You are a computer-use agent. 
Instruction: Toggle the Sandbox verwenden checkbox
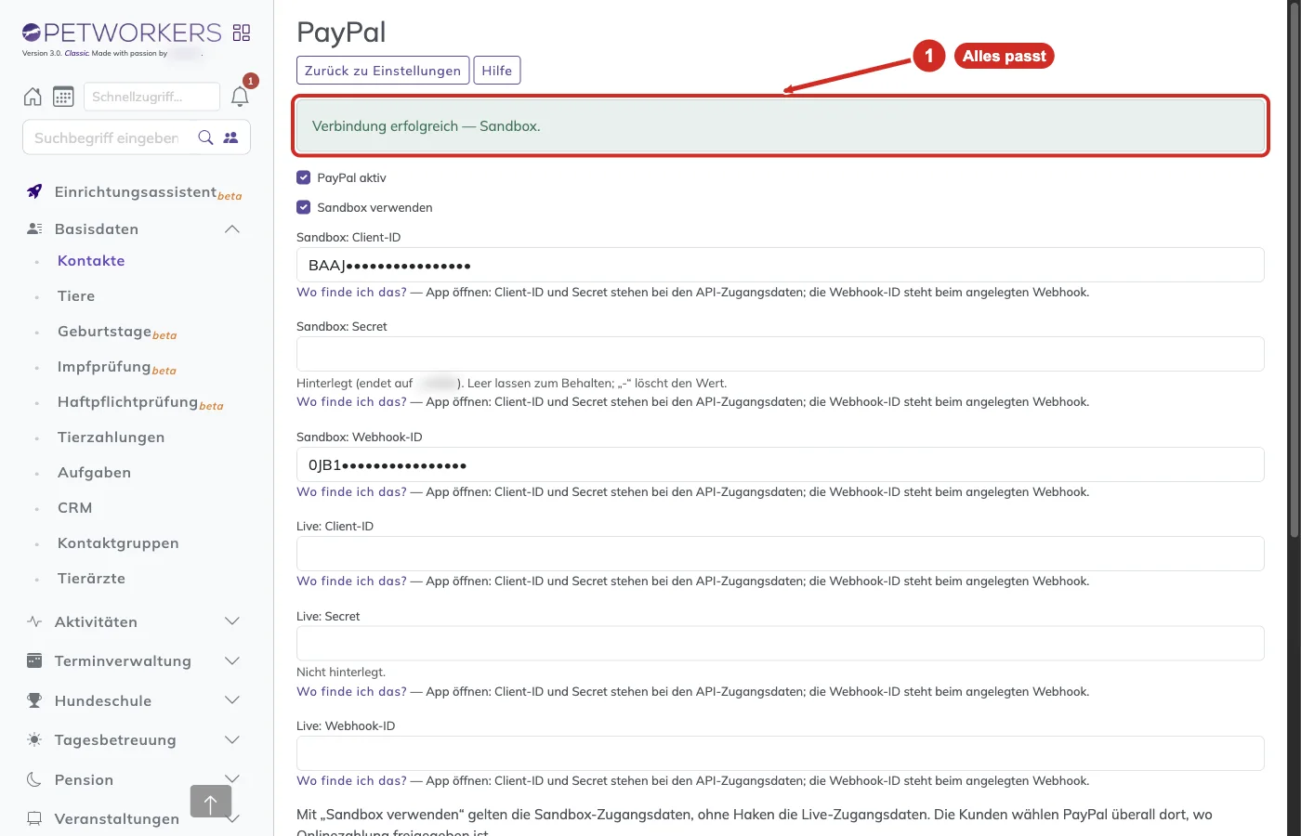(x=304, y=207)
